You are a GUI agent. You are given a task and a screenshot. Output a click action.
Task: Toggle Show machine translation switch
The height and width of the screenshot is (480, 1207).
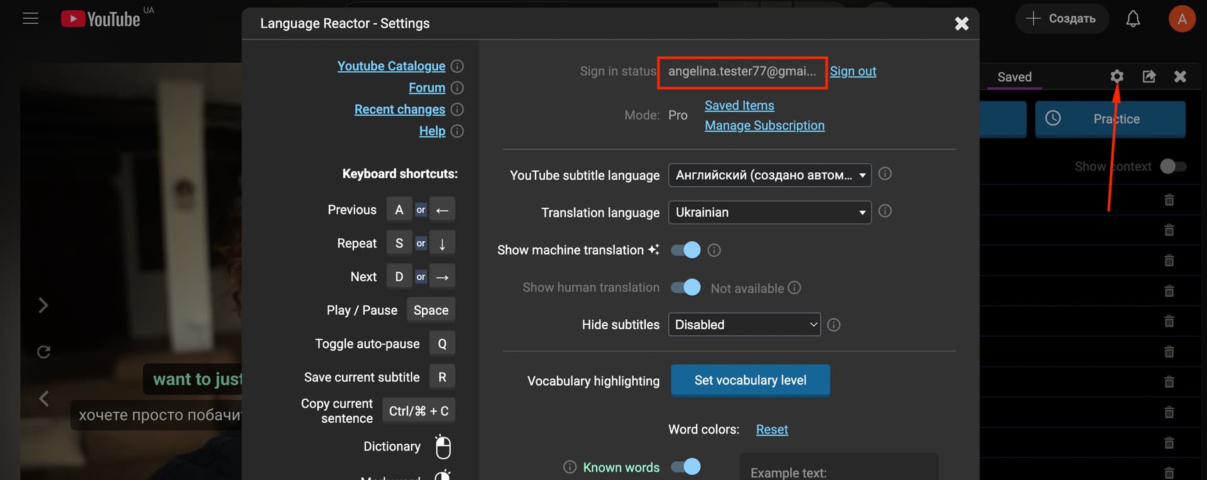click(x=686, y=250)
